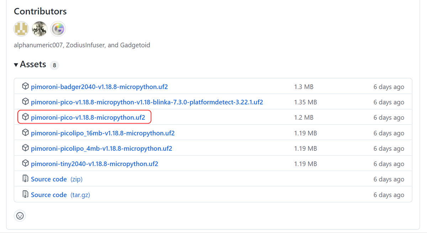Viewport: 427px width, 233px height.
Task: Download Source code (zip) archive
Action: (x=49, y=179)
